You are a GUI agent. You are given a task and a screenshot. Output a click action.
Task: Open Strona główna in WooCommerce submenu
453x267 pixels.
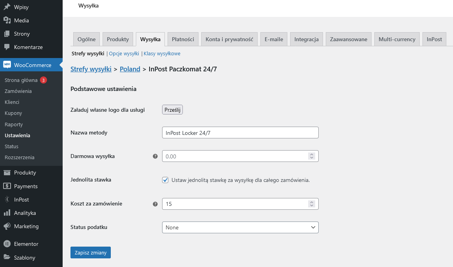pos(21,80)
